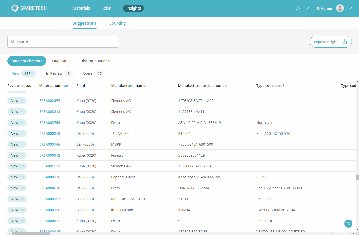Open the help question mark icon

click(348, 224)
